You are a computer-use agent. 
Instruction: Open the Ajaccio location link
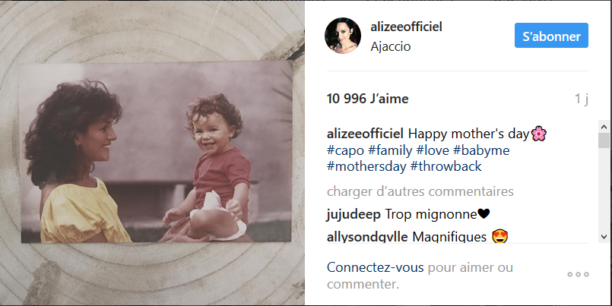[x=390, y=46]
